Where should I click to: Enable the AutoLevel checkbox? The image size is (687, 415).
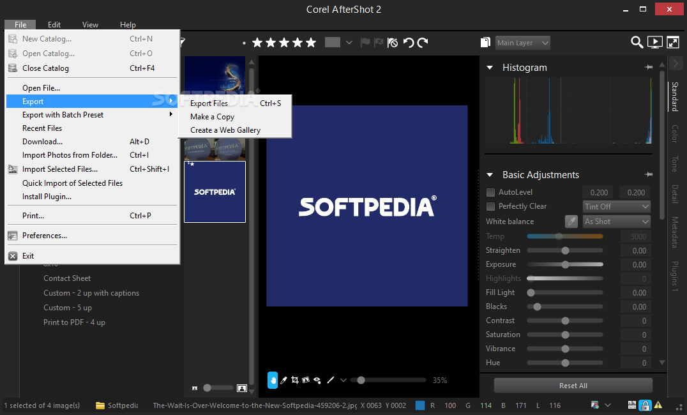pos(491,192)
